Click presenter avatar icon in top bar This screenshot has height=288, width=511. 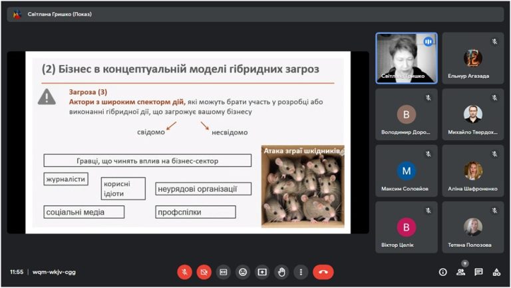pos(17,15)
